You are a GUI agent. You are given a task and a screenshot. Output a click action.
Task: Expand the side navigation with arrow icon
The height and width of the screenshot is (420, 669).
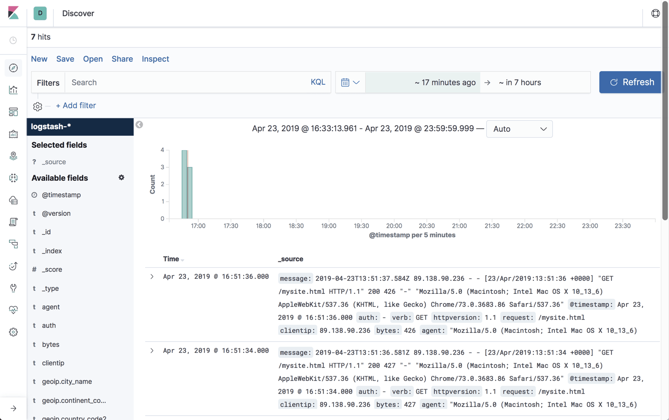click(x=14, y=408)
